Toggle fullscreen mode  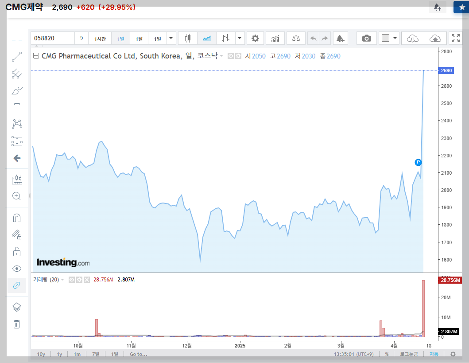coord(456,38)
